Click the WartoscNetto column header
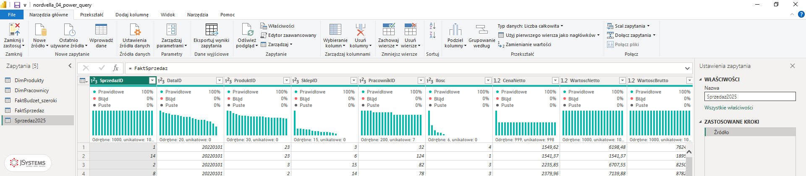The image size is (806, 176). 593,80
